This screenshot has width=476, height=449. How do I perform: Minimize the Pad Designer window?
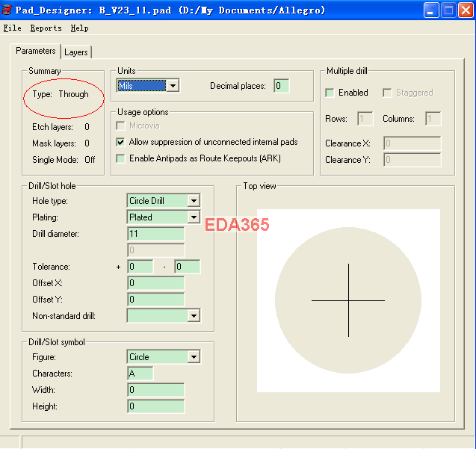(430, 10)
